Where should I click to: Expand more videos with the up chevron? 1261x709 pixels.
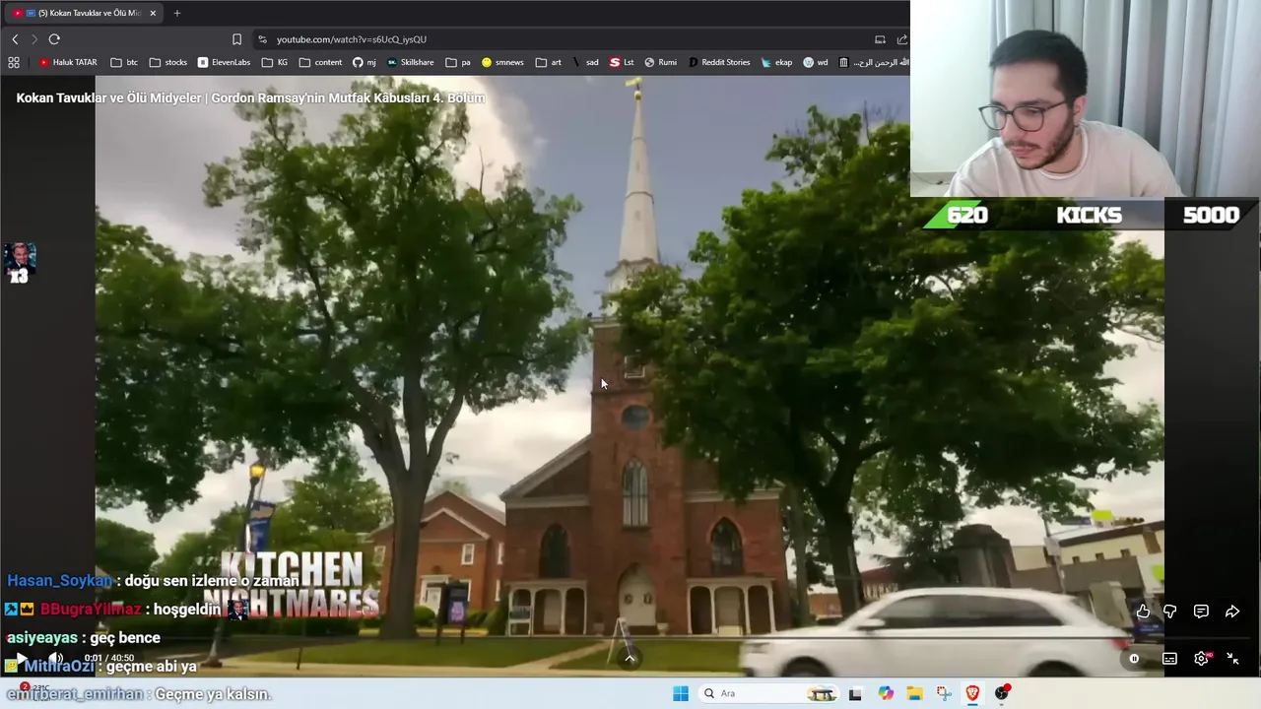pos(630,658)
